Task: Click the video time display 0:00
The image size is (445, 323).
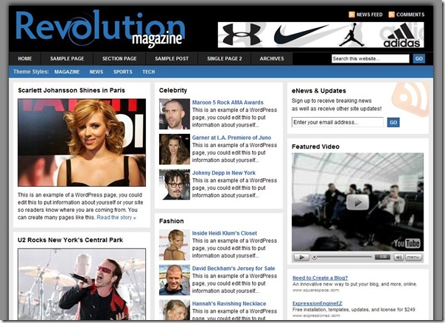Action: [383, 257]
